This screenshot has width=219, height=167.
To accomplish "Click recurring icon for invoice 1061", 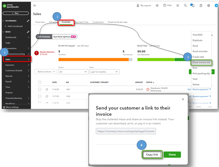I will [47, 89].
